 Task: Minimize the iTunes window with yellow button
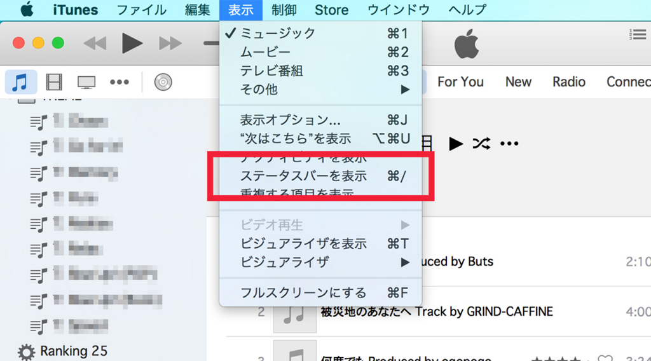(38, 43)
